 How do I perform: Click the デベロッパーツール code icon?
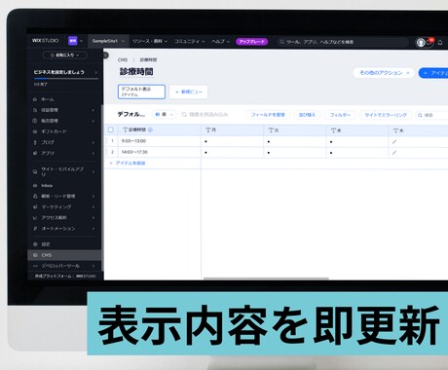(35, 266)
